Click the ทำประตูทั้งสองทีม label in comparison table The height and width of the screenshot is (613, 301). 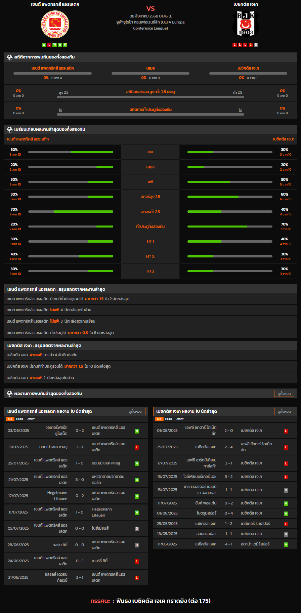coord(150,227)
